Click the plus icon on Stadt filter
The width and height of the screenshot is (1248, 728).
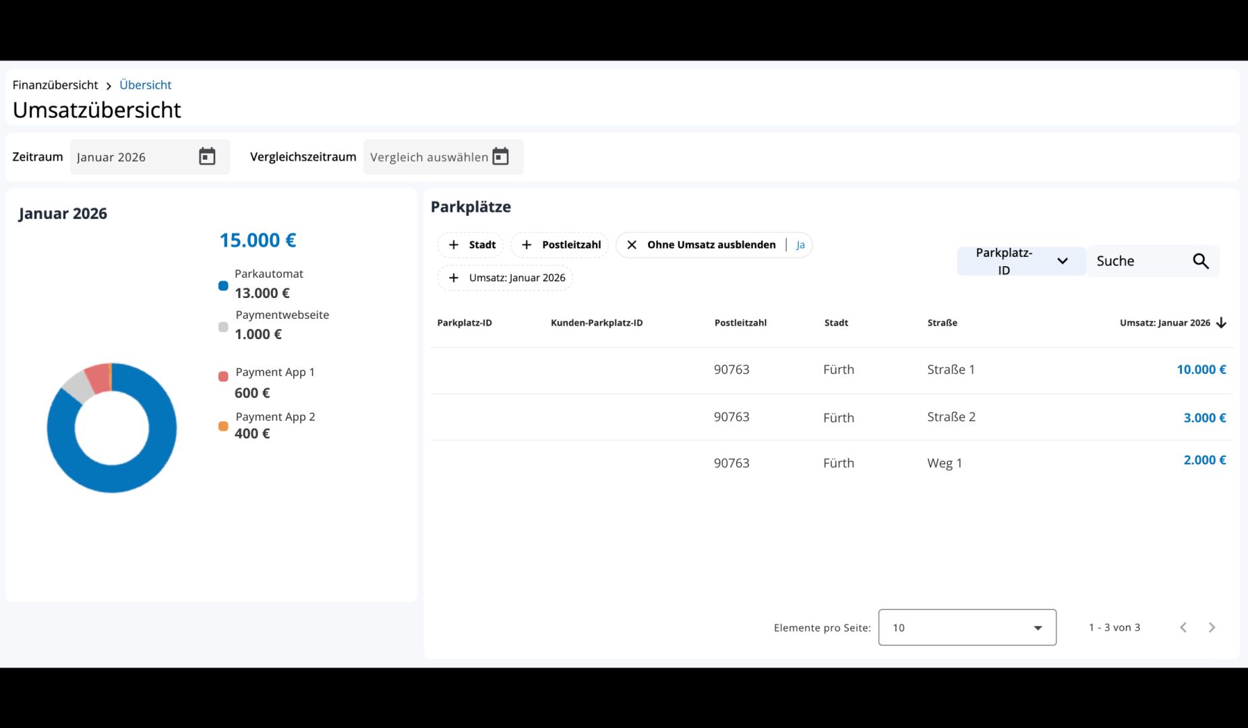click(x=454, y=245)
